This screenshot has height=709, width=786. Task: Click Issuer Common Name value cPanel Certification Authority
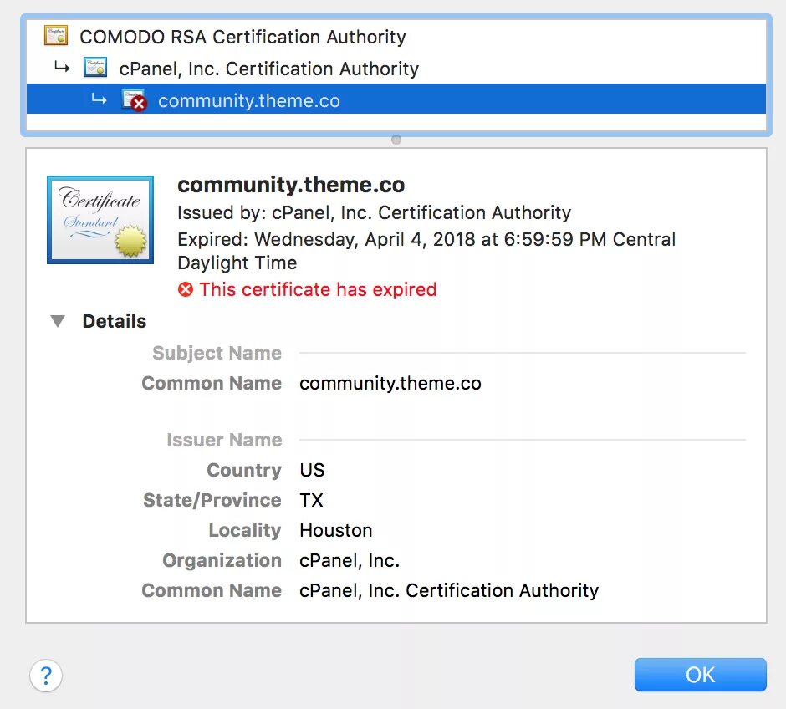(449, 590)
